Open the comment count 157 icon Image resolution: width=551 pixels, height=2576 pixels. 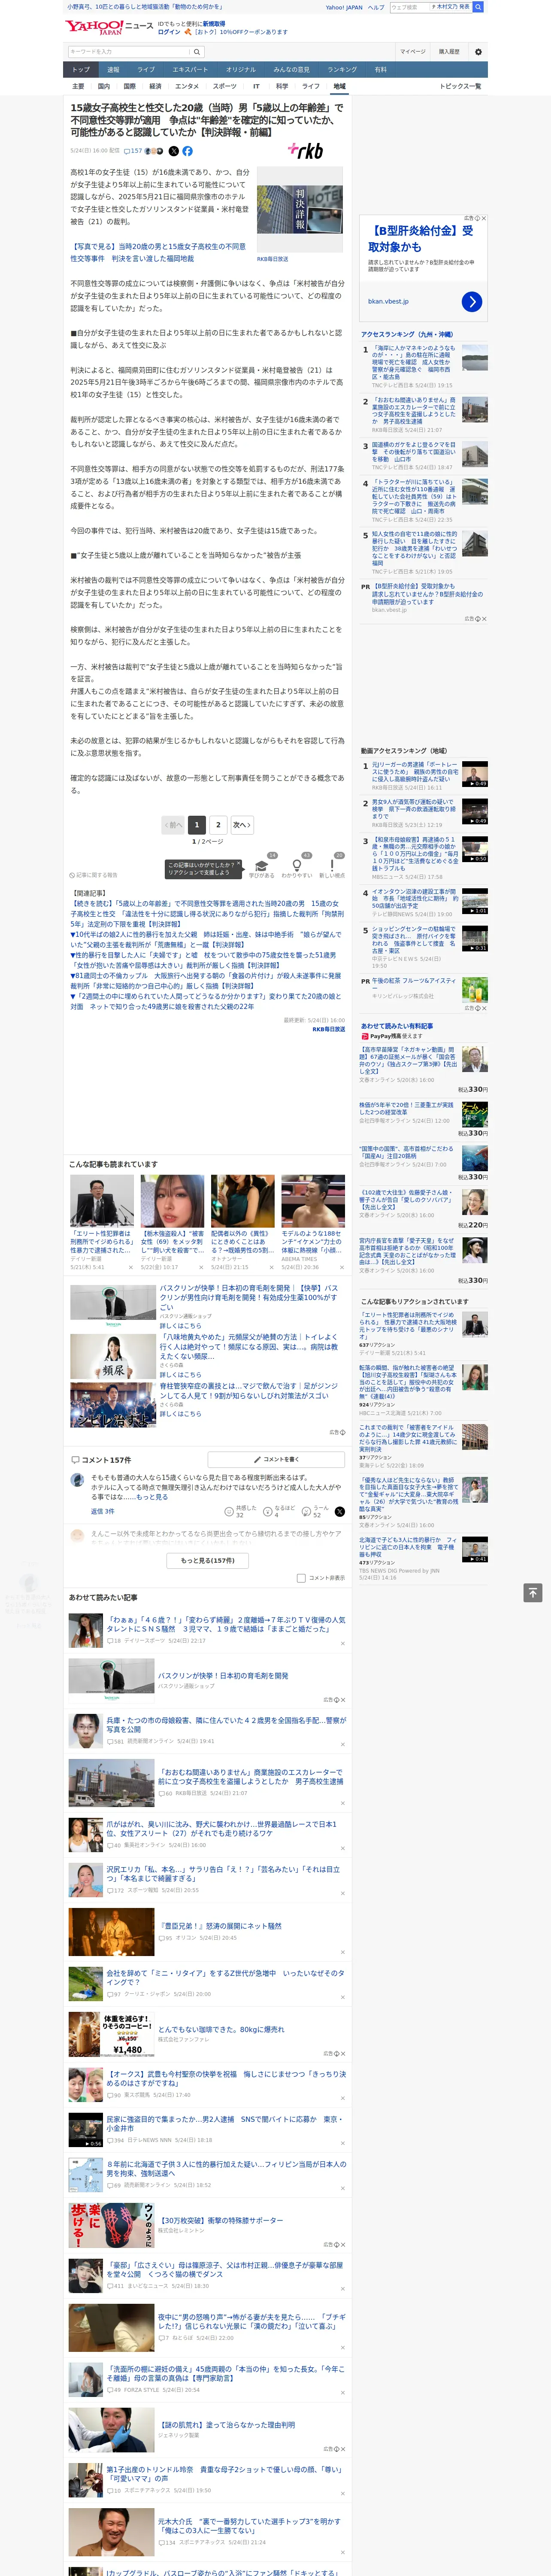133,151
